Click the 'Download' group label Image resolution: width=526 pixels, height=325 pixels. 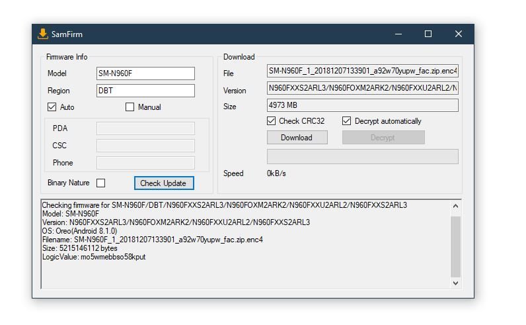239,57
